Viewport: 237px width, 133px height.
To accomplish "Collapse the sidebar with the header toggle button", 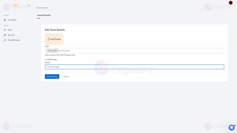I will [29, 6].
